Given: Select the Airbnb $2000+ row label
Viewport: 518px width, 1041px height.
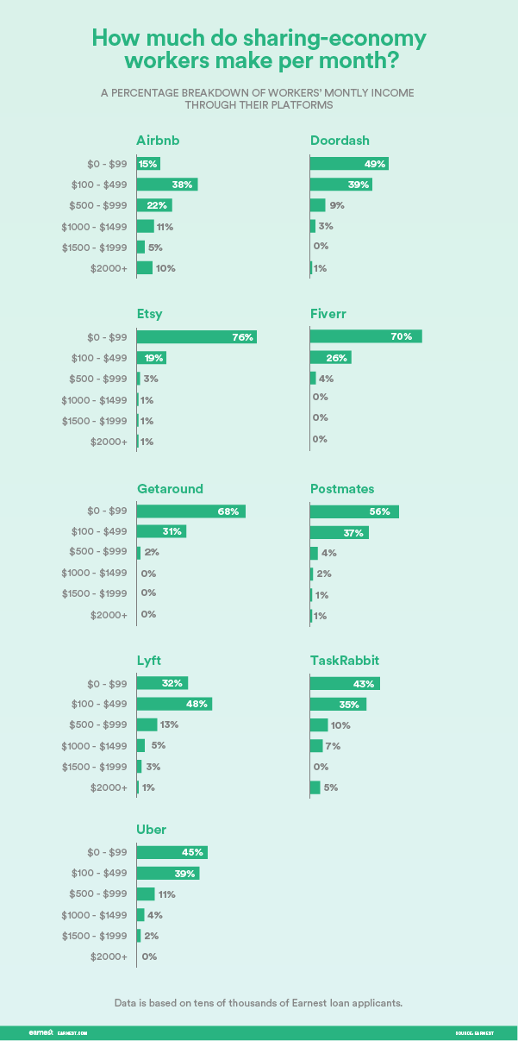Looking at the screenshot, I should pyautogui.click(x=108, y=268).
